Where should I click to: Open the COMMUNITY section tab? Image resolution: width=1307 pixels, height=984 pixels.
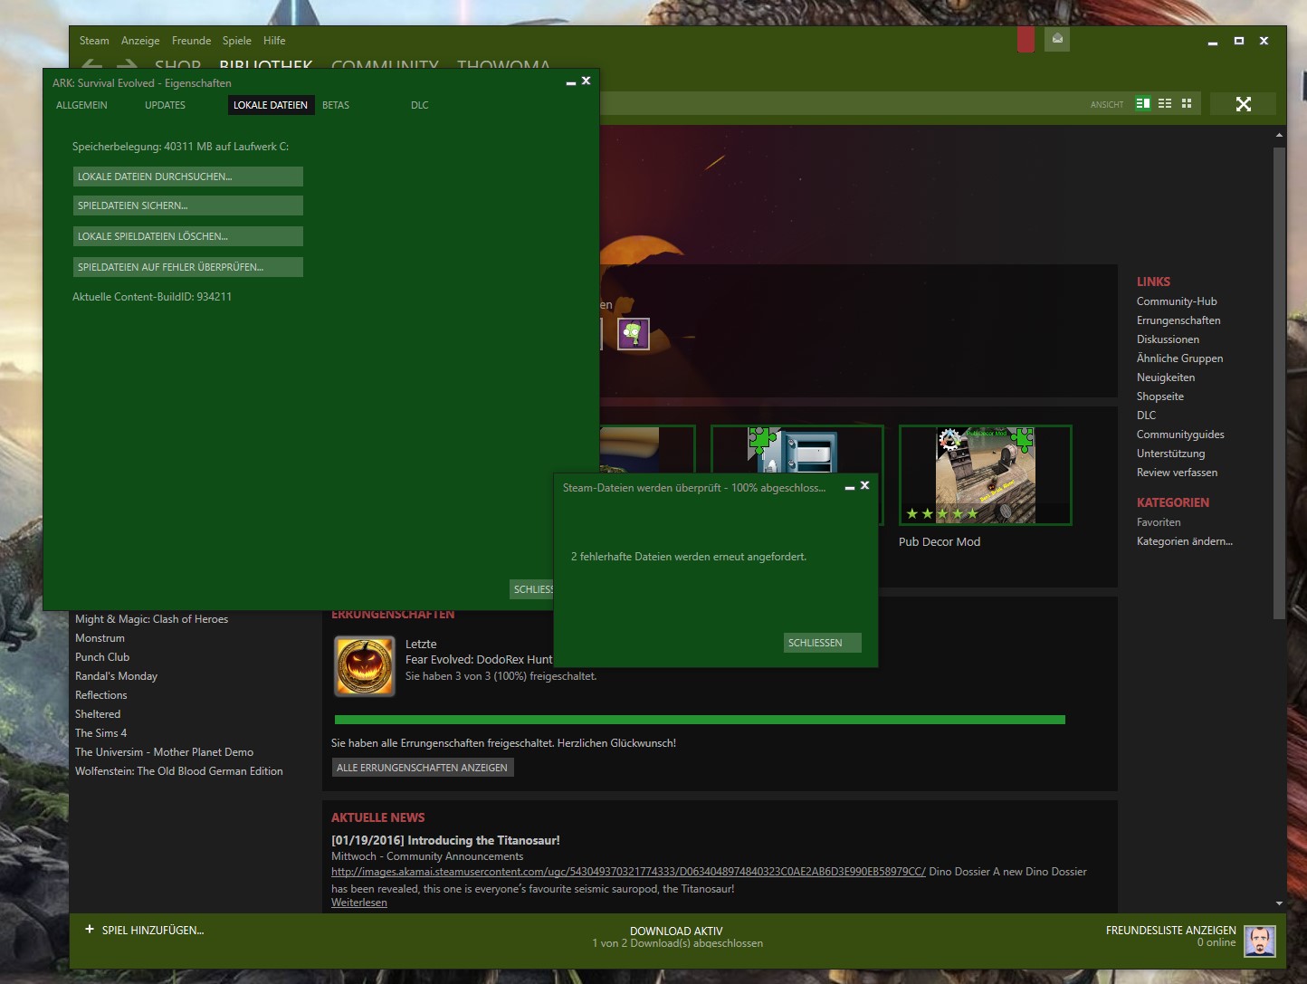385,64
